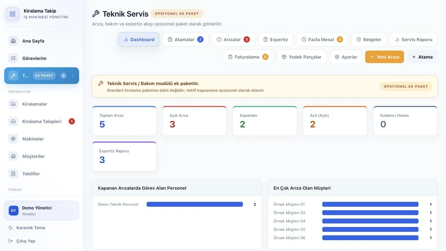Click the DY avatar badge
Screen dimensions: 446x251
14,211
